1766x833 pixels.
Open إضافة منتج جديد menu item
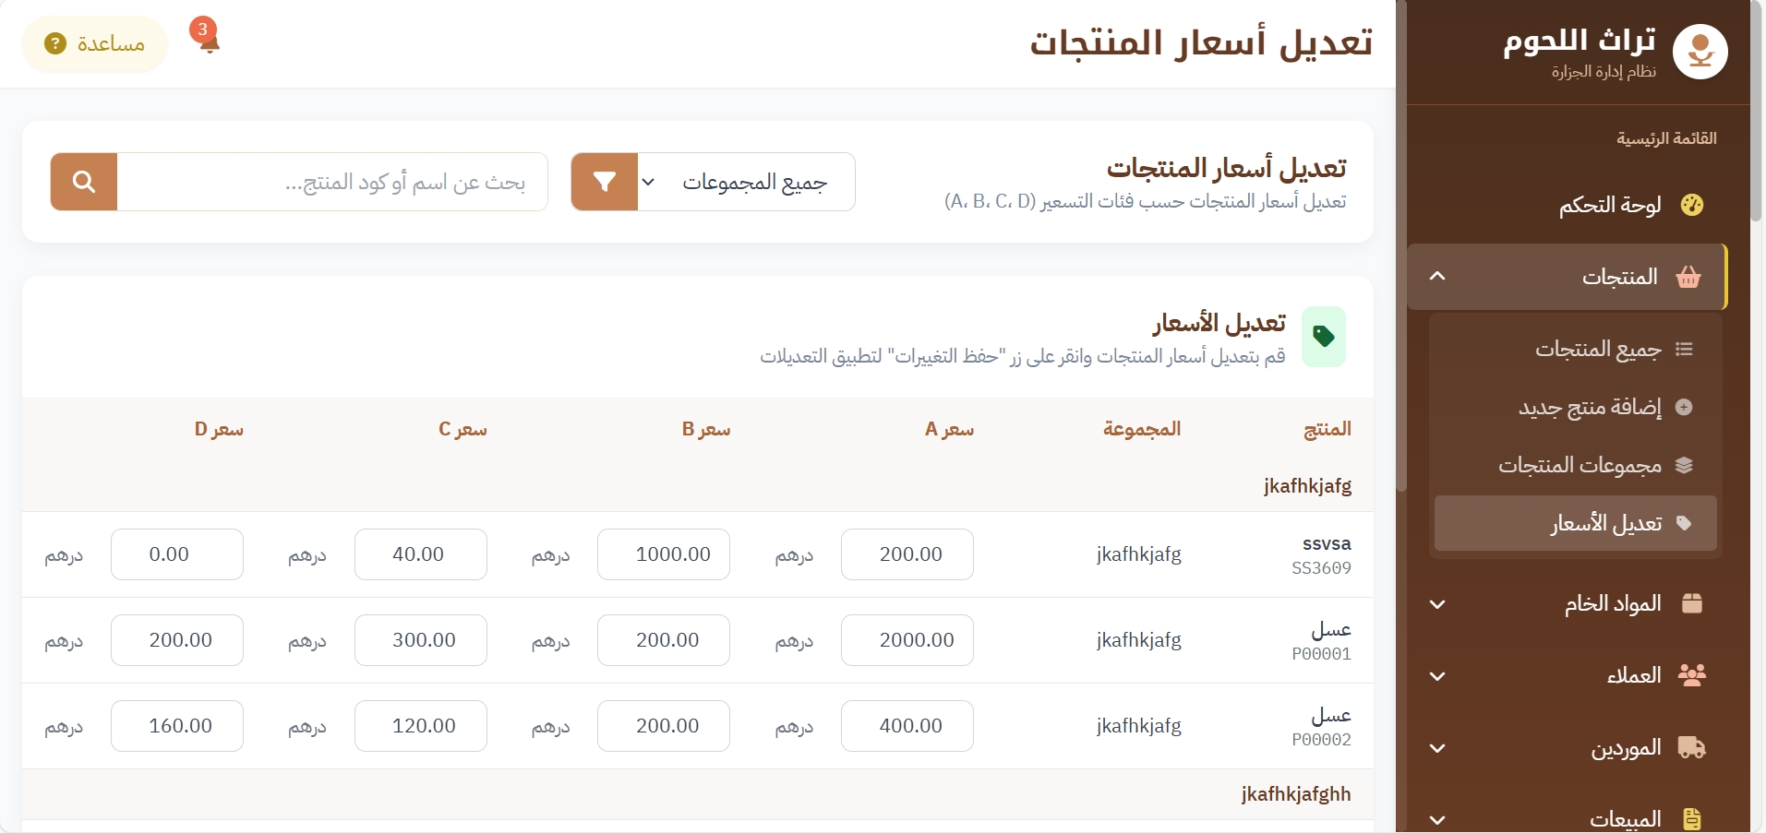[1590, 408]
